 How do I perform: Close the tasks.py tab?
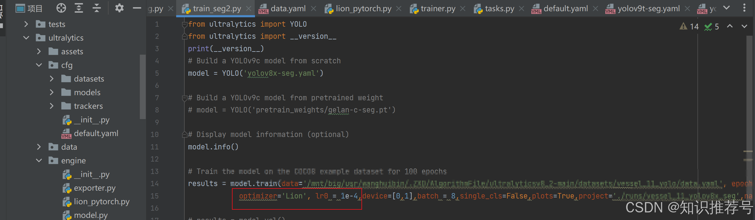(x=522, y=9)
